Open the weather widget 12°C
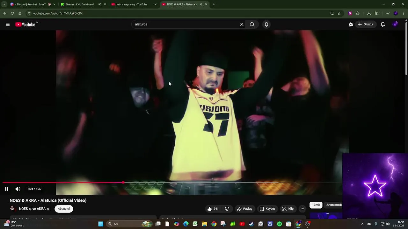This screenshot has height=229, width=408. tap(14, 224)
